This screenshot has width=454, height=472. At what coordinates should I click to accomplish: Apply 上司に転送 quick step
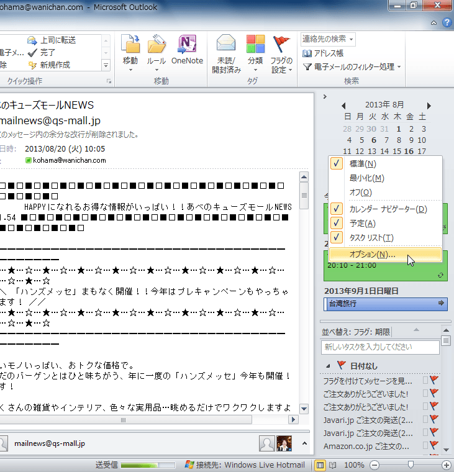pyautogui.click(x=52, y=40)
